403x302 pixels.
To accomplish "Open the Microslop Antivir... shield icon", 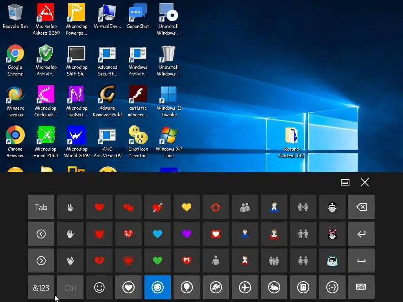I will 46,61.
